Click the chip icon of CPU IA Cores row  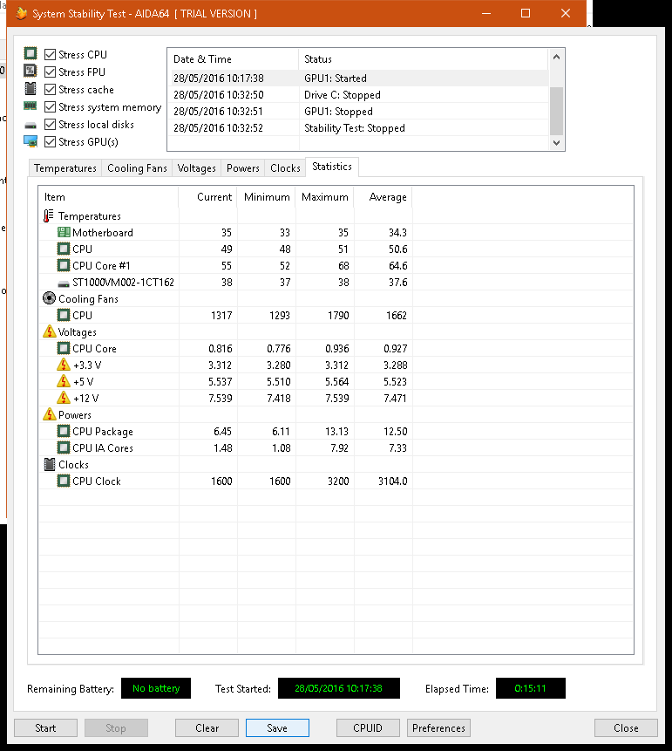click(x=64, y=447)
